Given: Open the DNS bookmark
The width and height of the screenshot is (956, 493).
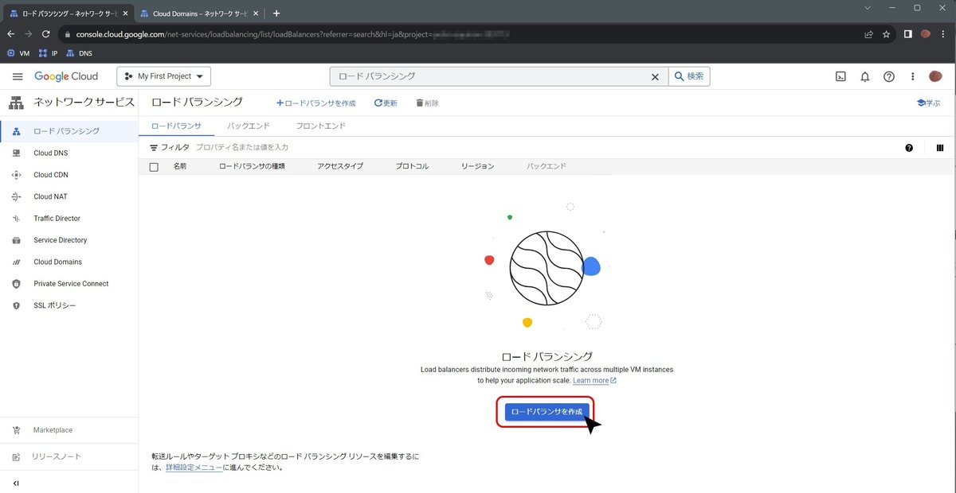Looking at the screenshot, I should tap(79, 53).
